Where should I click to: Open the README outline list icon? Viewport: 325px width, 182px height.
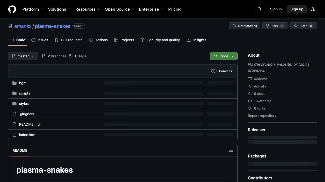[231, 150]
